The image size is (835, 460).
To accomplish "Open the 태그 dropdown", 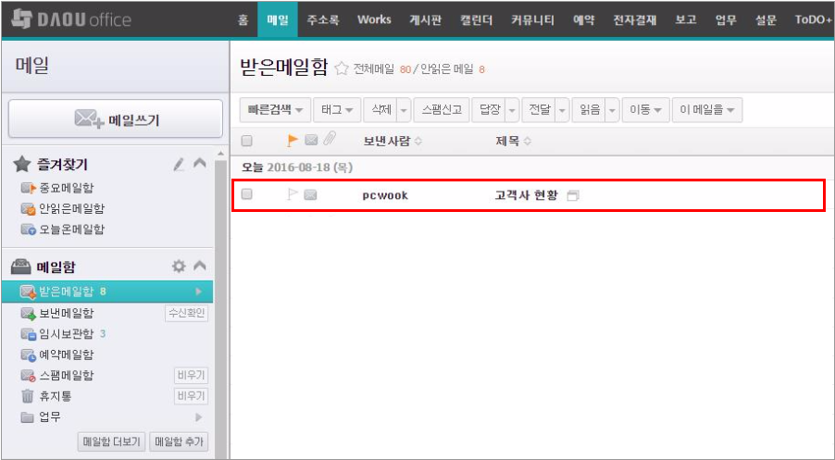I will click(337, 110).
